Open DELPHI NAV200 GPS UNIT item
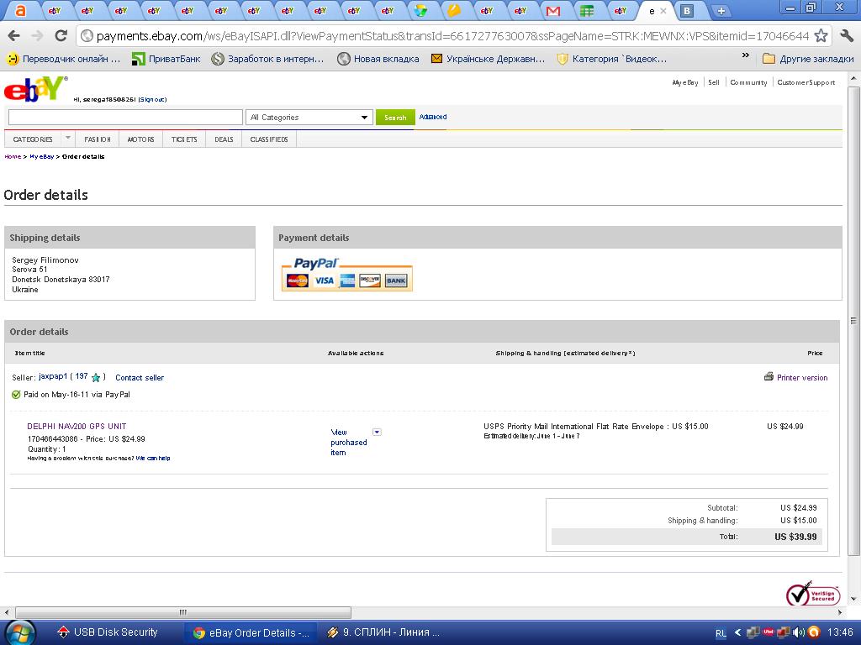 tap(77, 426)
